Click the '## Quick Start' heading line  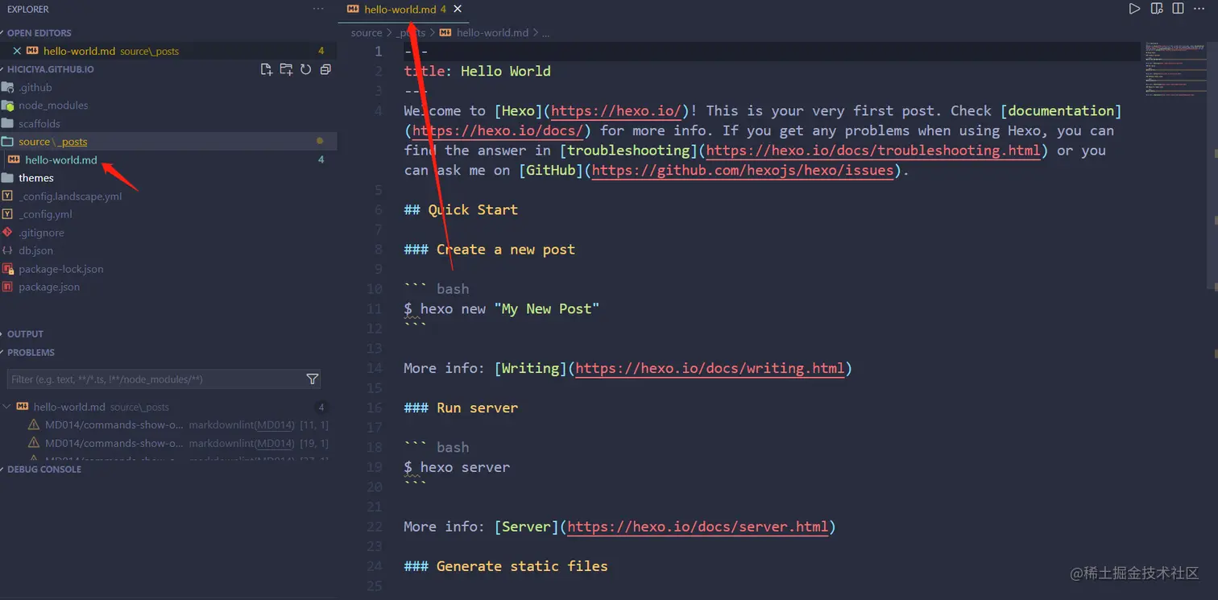click(x=461, y=210)
